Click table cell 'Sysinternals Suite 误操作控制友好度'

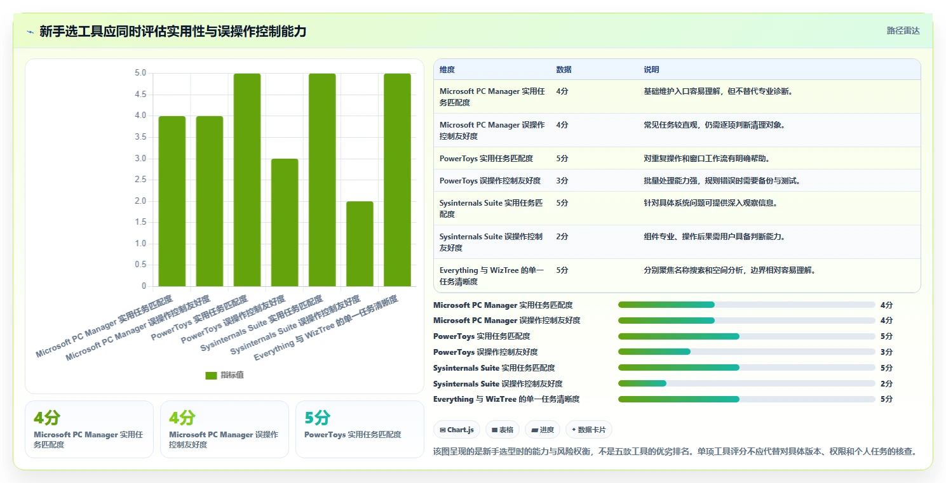pos(492,242)
